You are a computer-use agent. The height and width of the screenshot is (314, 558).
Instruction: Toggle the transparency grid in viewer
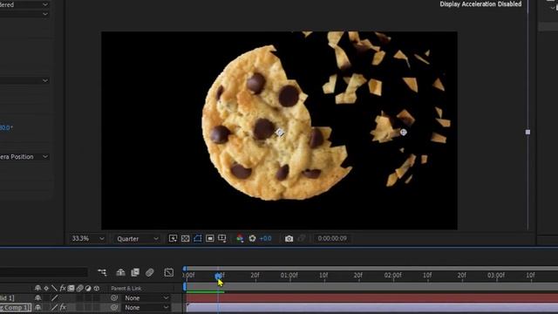tap(186, 238)
